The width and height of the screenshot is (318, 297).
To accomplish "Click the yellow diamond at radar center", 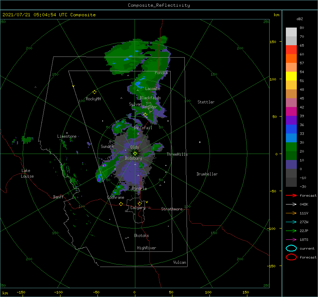I will click(135, 154).
